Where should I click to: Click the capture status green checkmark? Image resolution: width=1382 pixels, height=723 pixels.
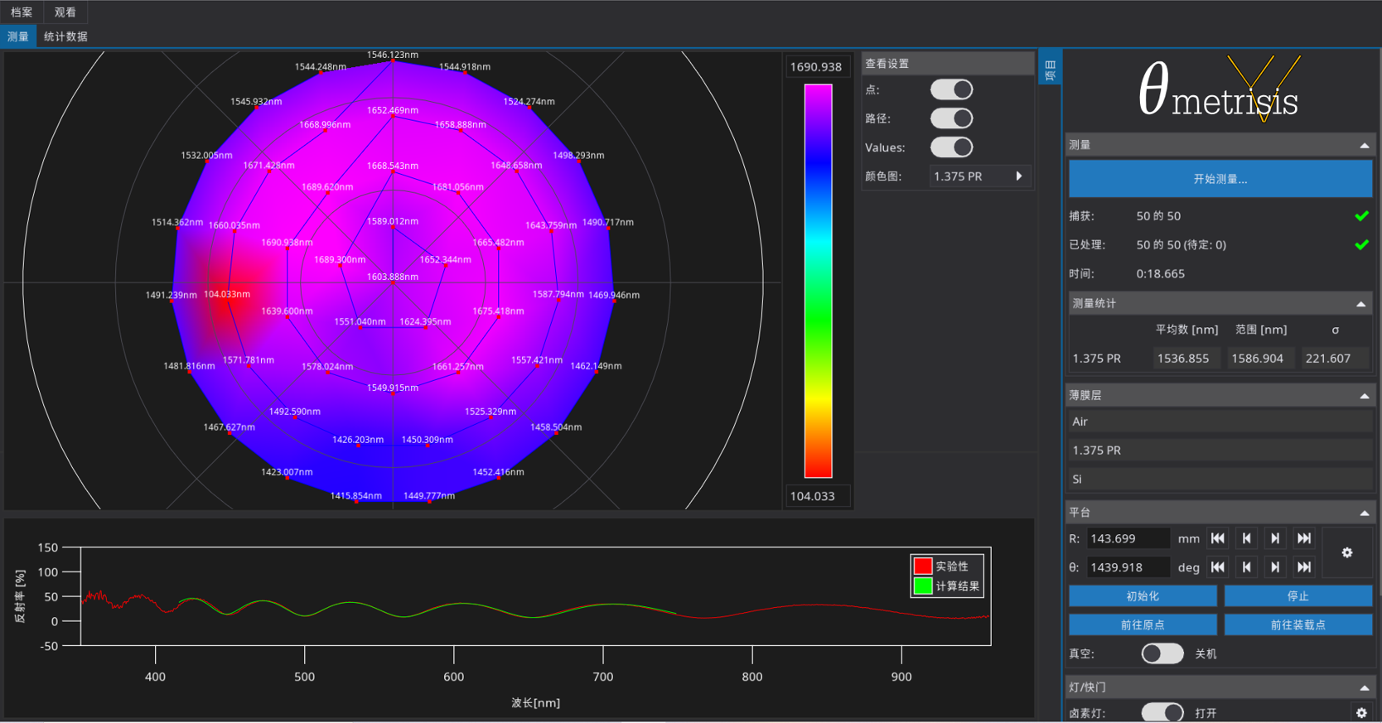tap(1361, 216)
